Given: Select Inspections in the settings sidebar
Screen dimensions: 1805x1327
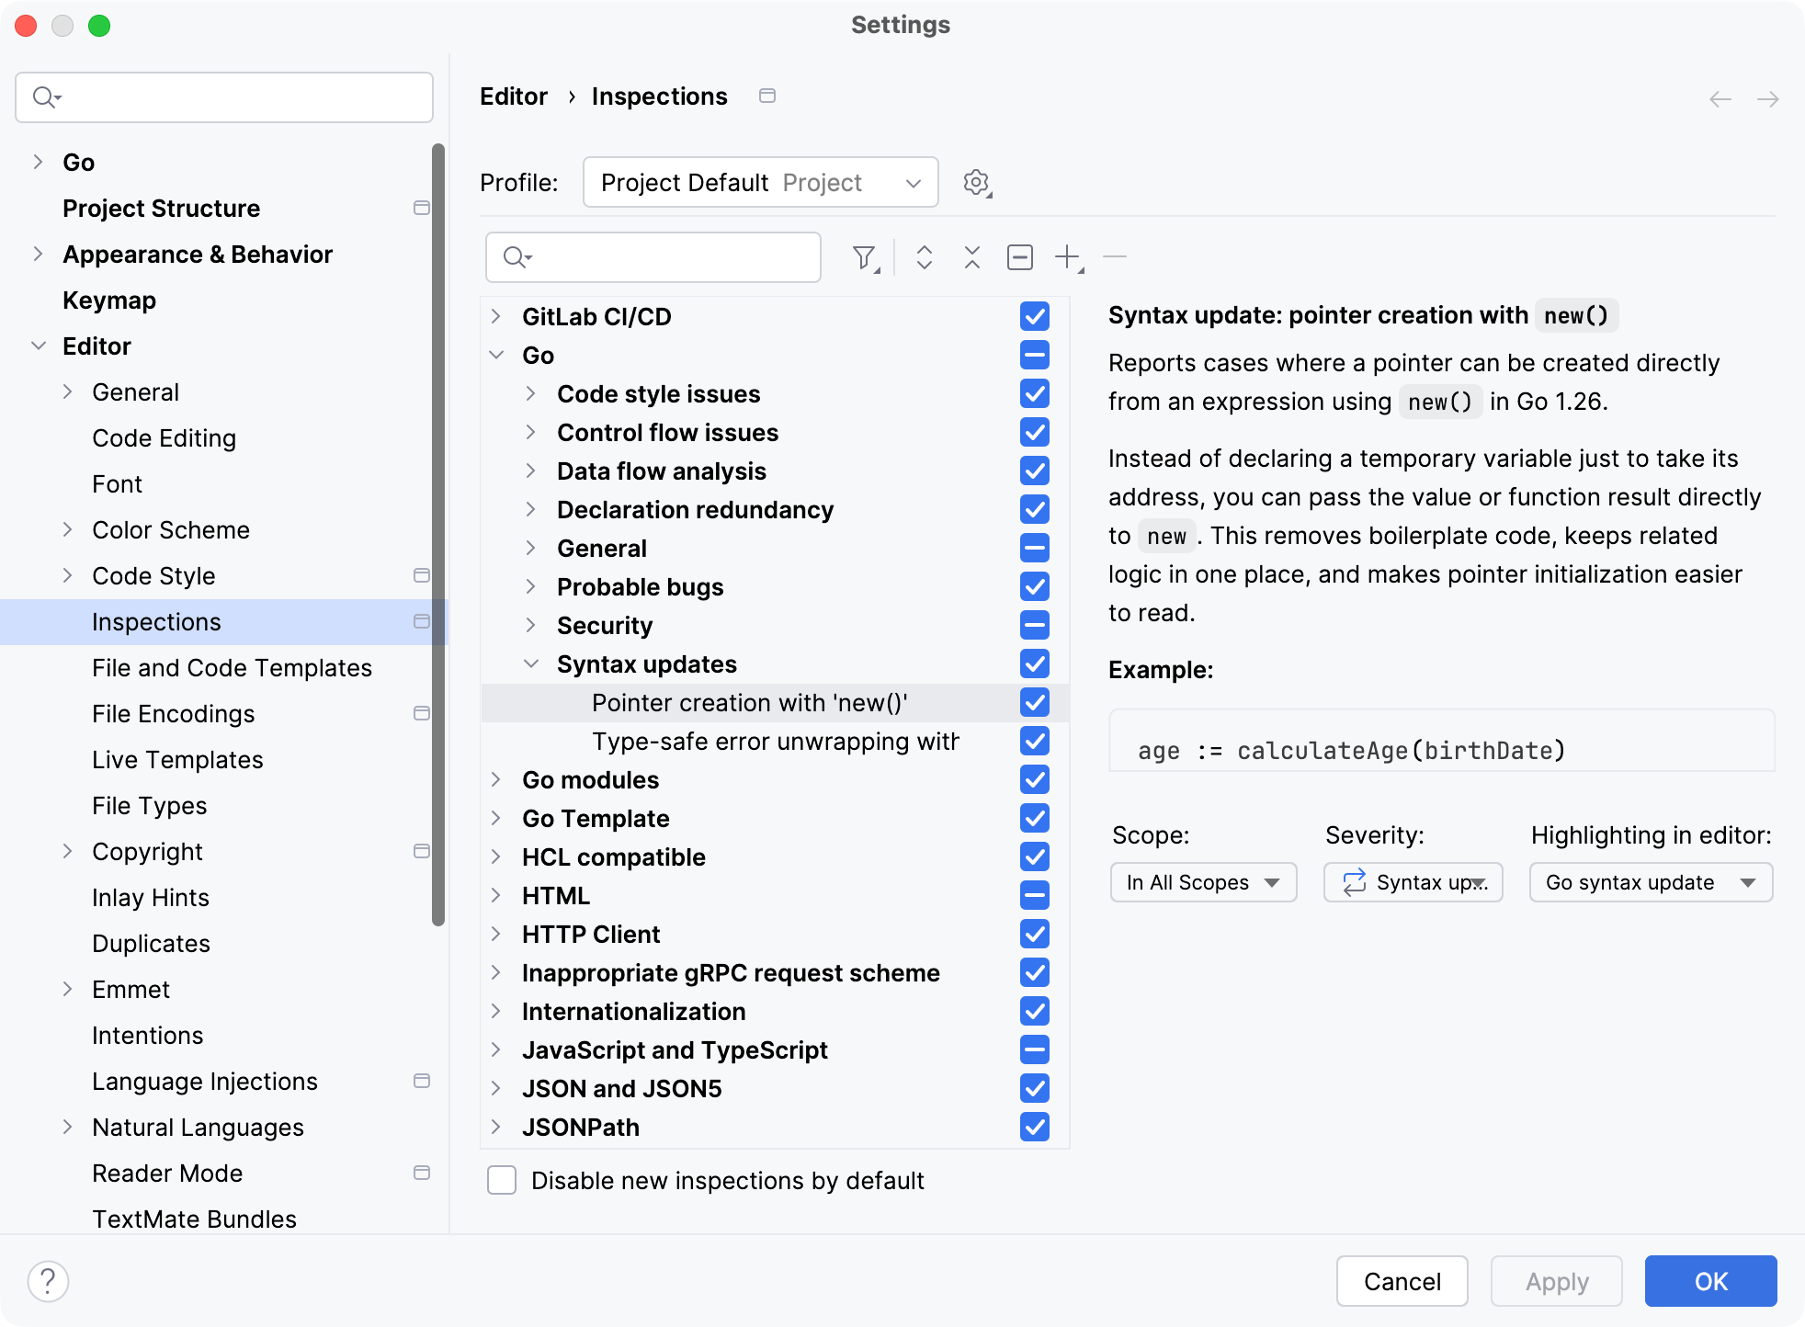Looking at the screenshot, I should pyautogui.click(x=156, y=621).
